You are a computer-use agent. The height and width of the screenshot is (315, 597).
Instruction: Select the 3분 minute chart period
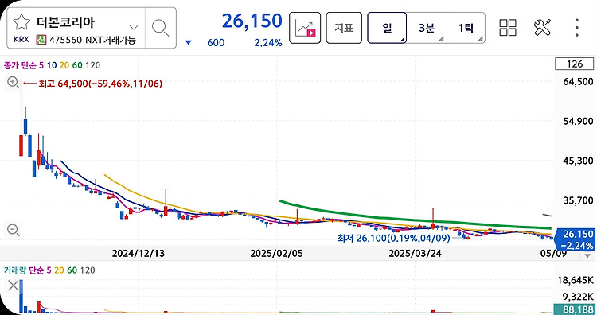tap(427, 28)
